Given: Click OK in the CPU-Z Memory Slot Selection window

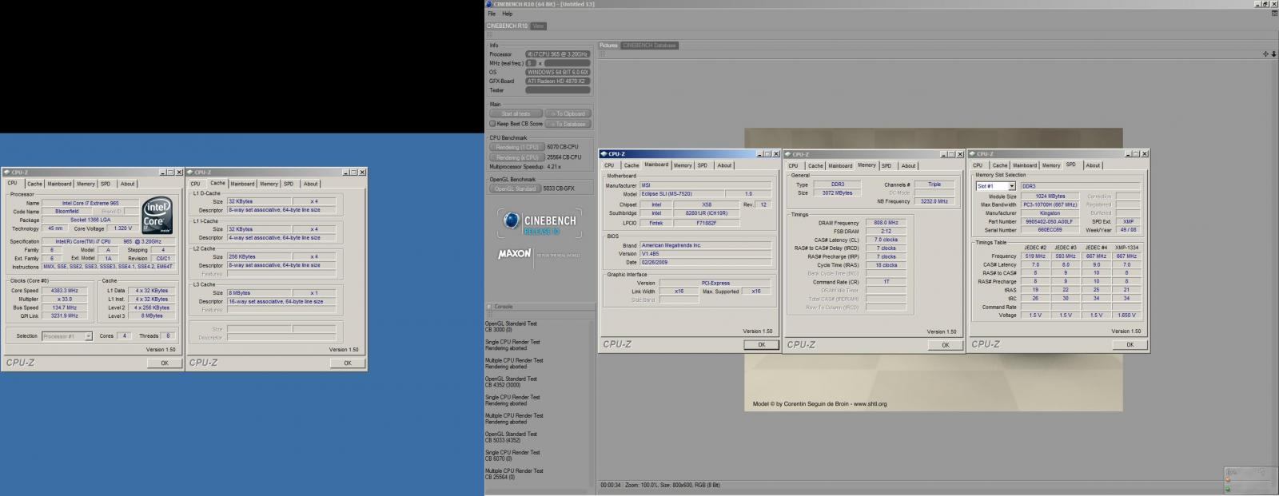Looking at the screenshot, I should pos(1130,344).
